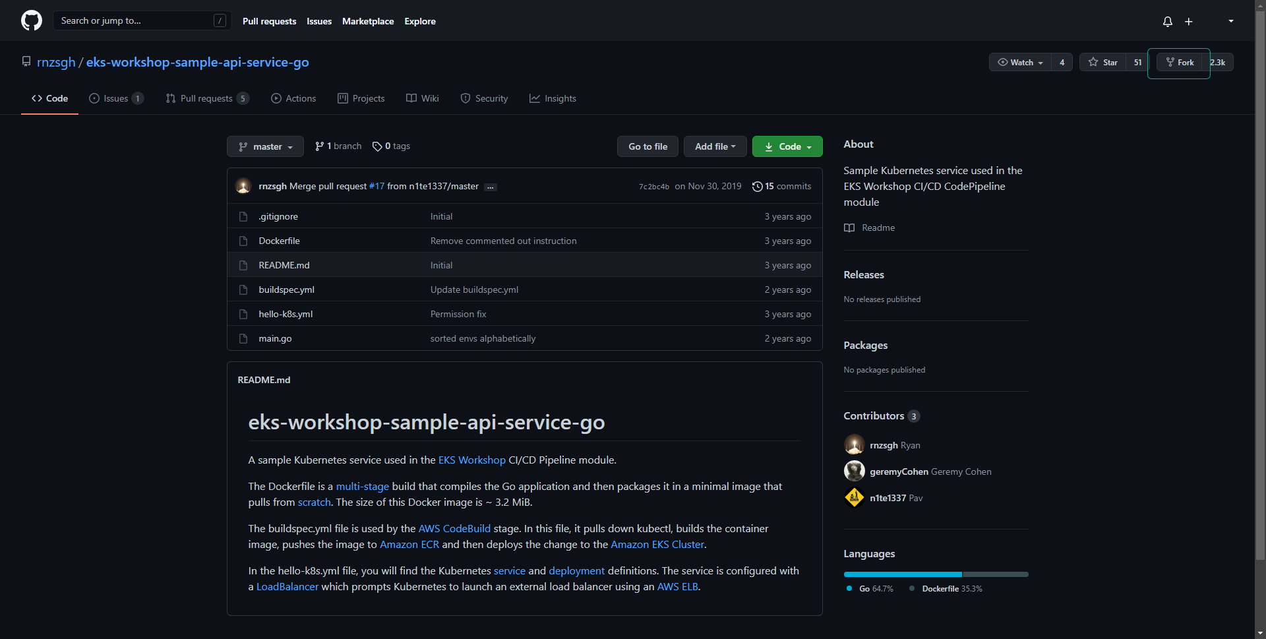Viewport: 1266px width, 639px height.
Task: Switch to the Actions tab
Action: pos(293,98)
